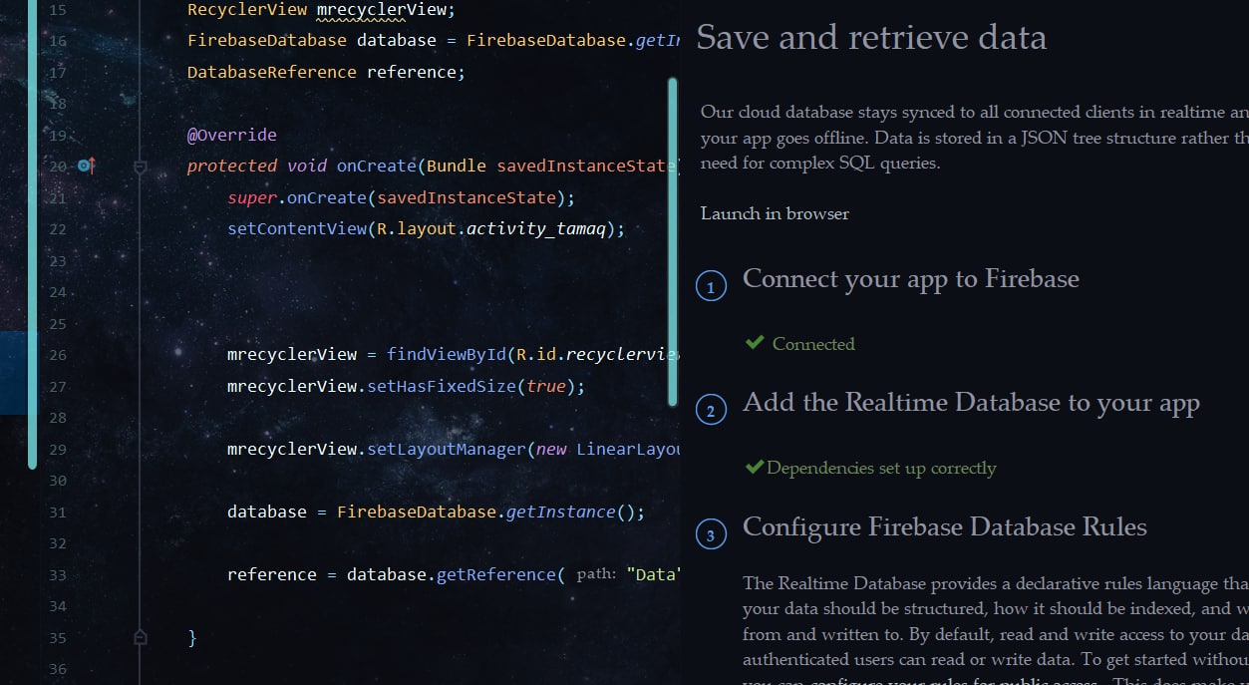Click RecyclerView type name on line 15
Image resolution: width=1249 pixels, height=685 pixels.
247,10
